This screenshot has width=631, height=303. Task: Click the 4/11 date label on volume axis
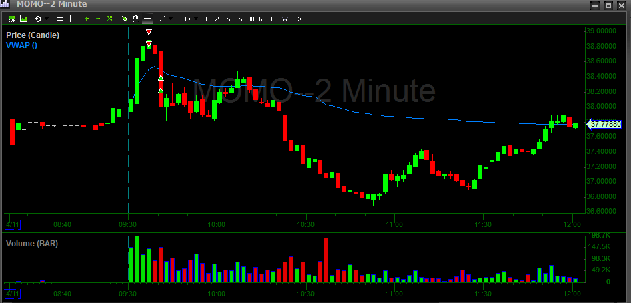pyautogui.click(x=13, y=293)
